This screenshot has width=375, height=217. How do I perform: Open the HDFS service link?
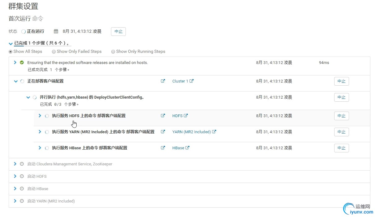point(180,116)
